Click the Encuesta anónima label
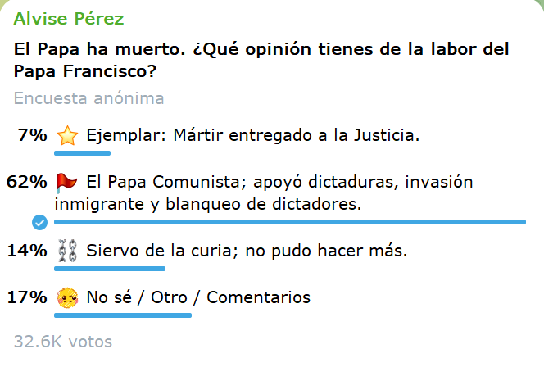This screenshot has height=367, width=544. 88,99
